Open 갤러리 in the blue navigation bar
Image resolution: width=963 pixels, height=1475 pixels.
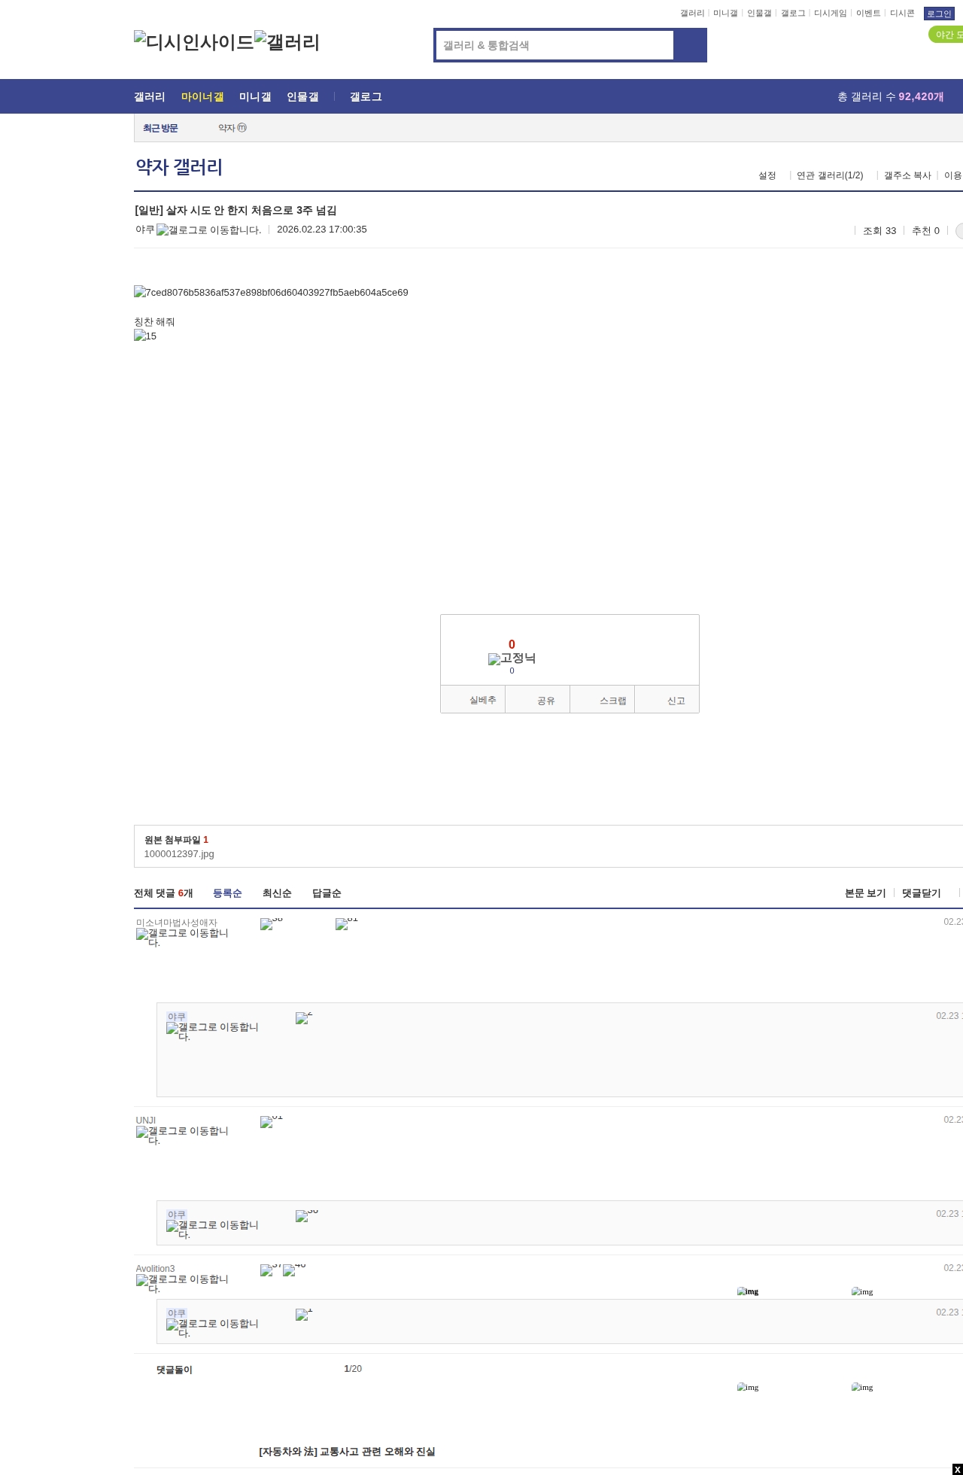pos(150,96)
